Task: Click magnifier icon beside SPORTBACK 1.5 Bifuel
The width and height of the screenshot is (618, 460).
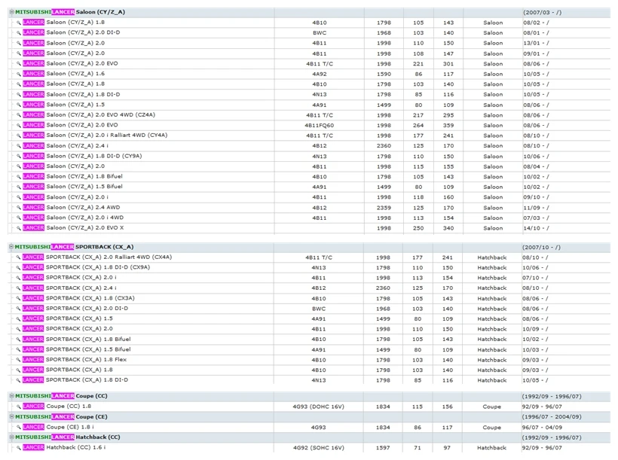Action: tap(18, 350)
